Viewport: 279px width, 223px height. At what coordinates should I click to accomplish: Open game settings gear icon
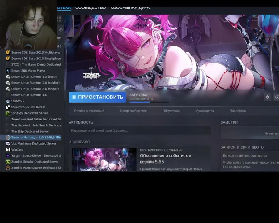[268, 97]
